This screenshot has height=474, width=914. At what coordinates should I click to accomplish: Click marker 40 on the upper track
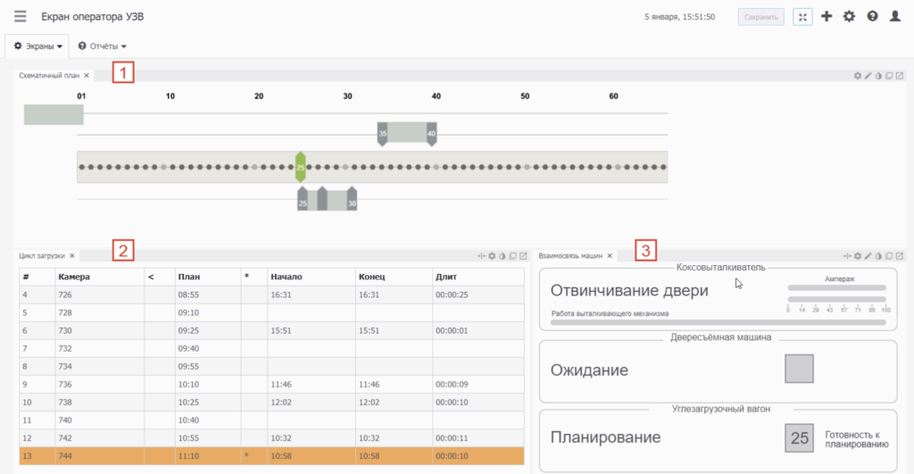tap(431, 134)
